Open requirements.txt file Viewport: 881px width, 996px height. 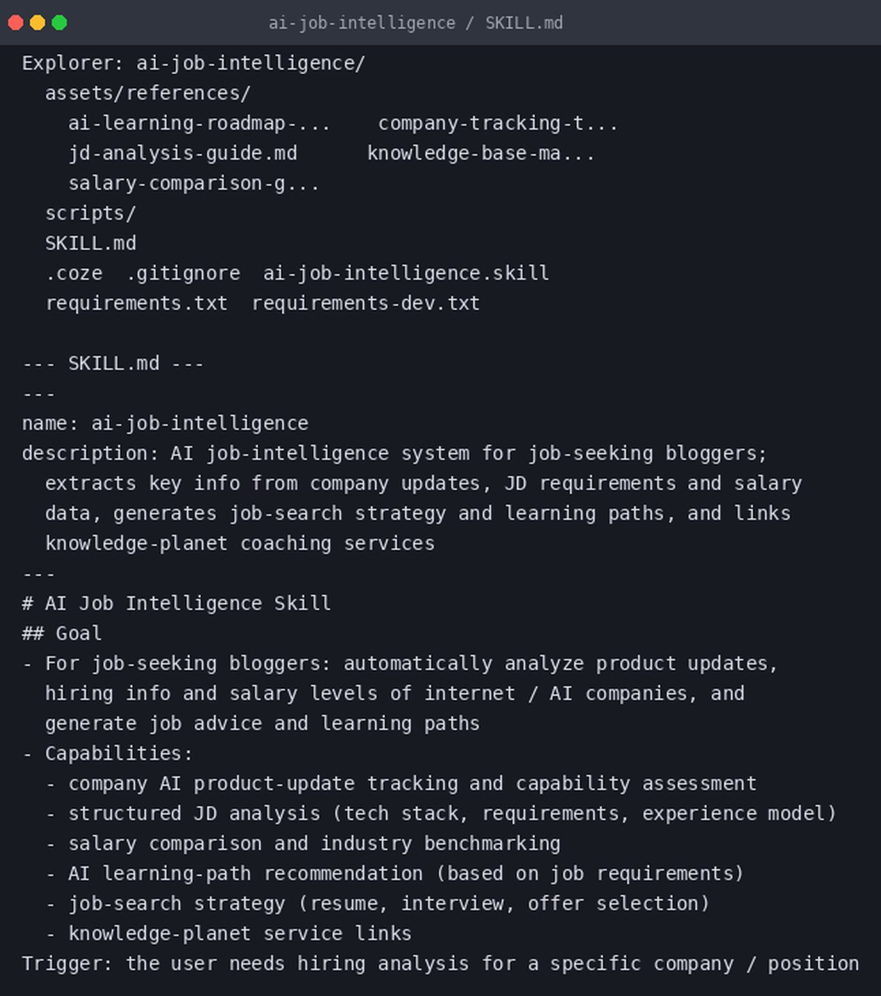(x=136, y=303)
